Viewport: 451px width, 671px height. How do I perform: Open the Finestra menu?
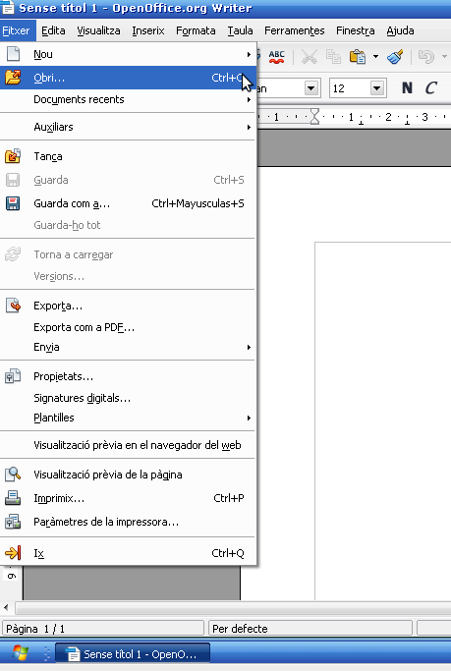point(355,30)
